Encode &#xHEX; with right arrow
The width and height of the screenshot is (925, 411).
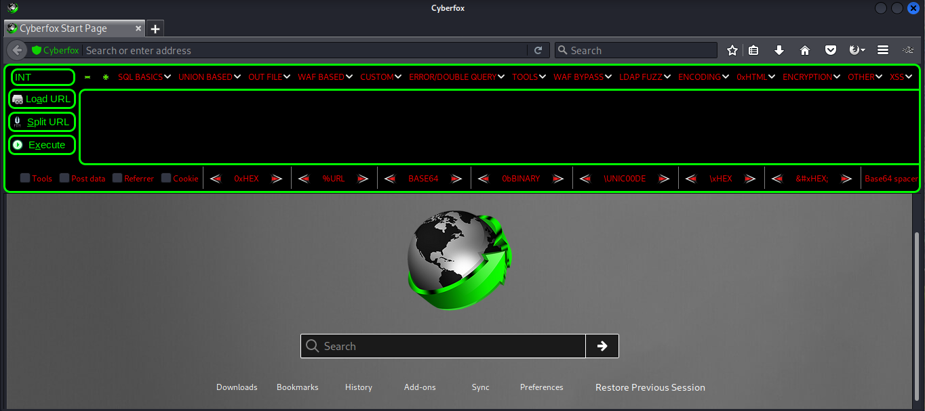point(846,179)
